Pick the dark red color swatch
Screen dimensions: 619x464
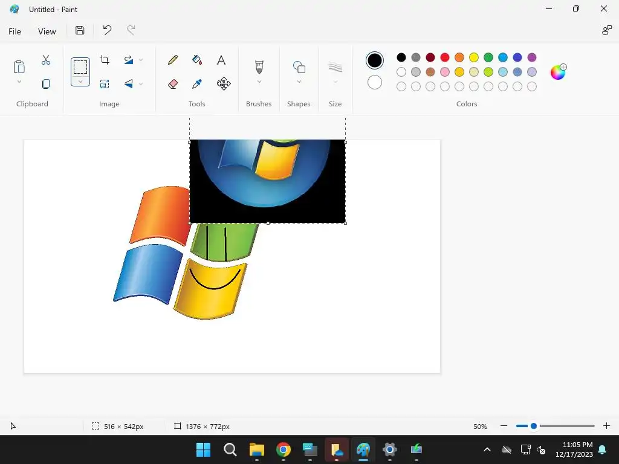[430, 57]
